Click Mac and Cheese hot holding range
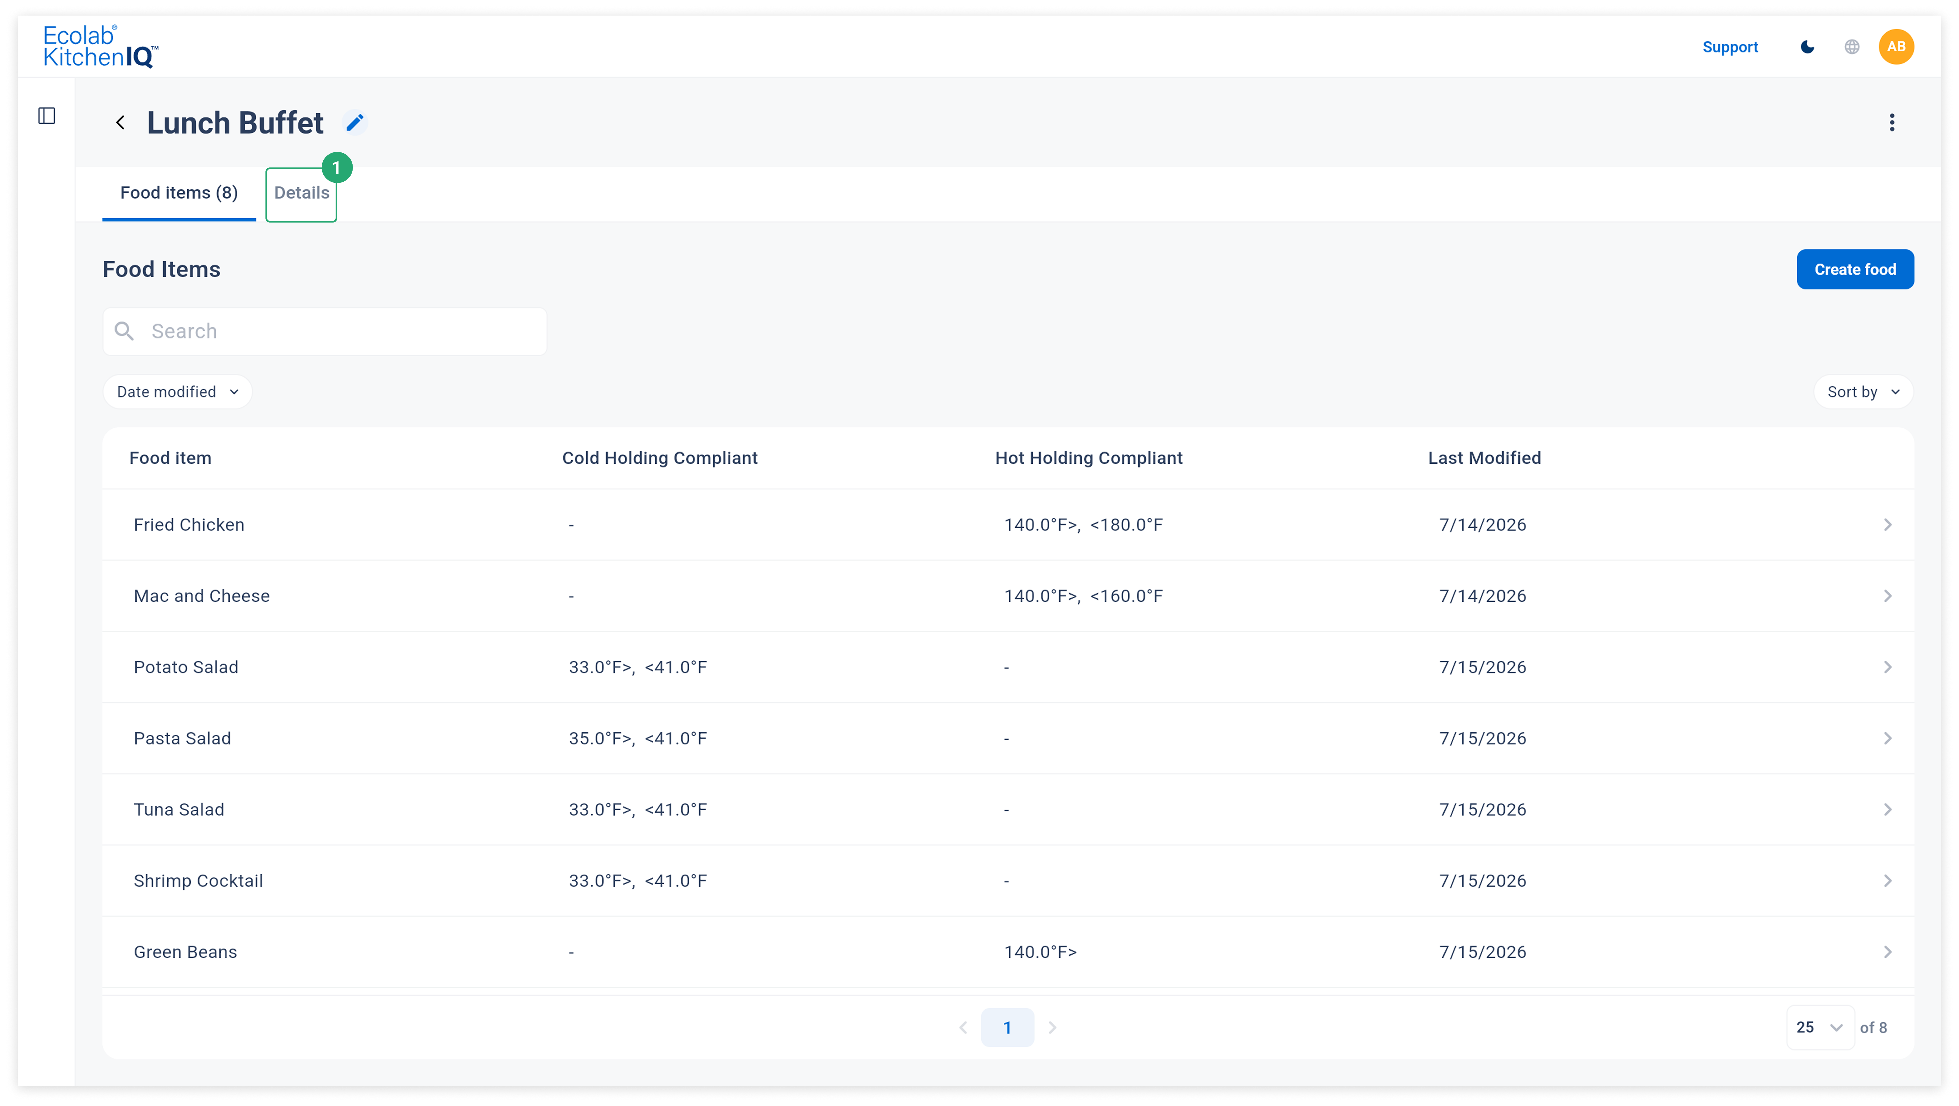Screen dimensions: 1959x1106 (1084, 596)
